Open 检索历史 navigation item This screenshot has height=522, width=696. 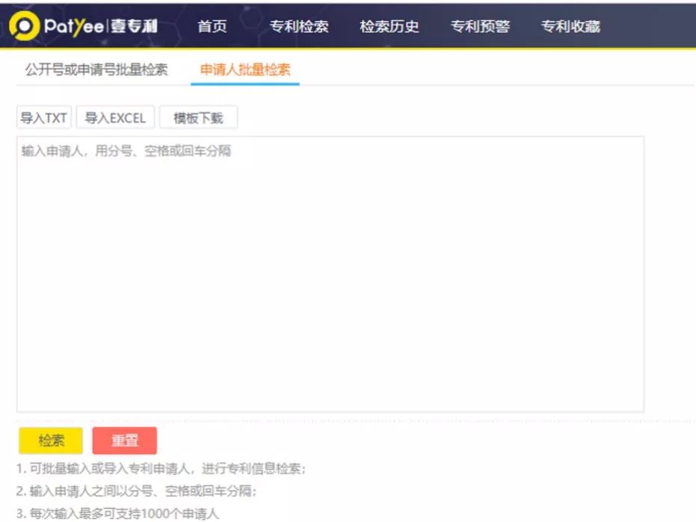point(389,27)
